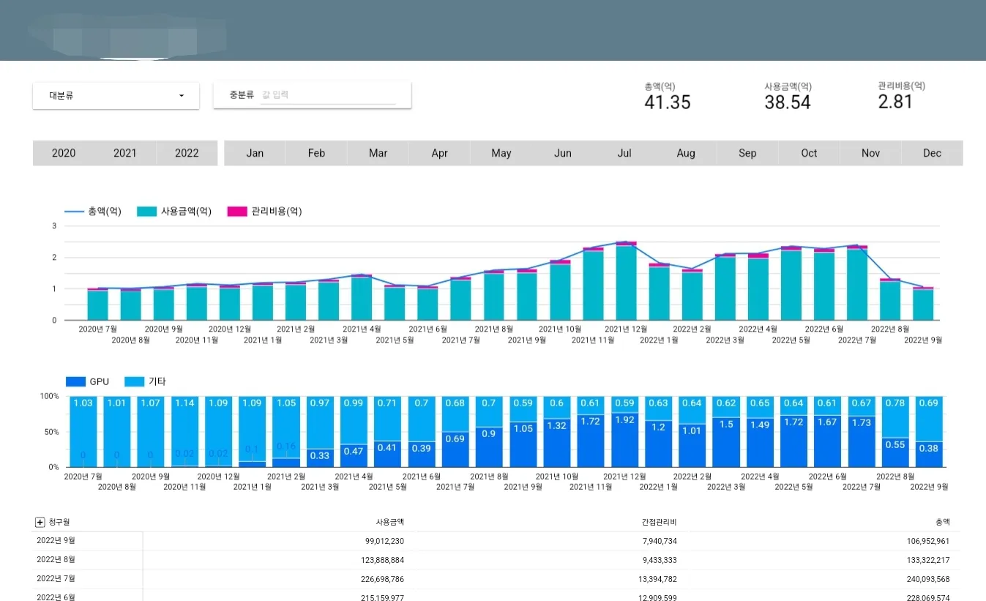Screen dimensions: 986x601
Task: Choose the Sep month filter
Action: tap(747, 153)
